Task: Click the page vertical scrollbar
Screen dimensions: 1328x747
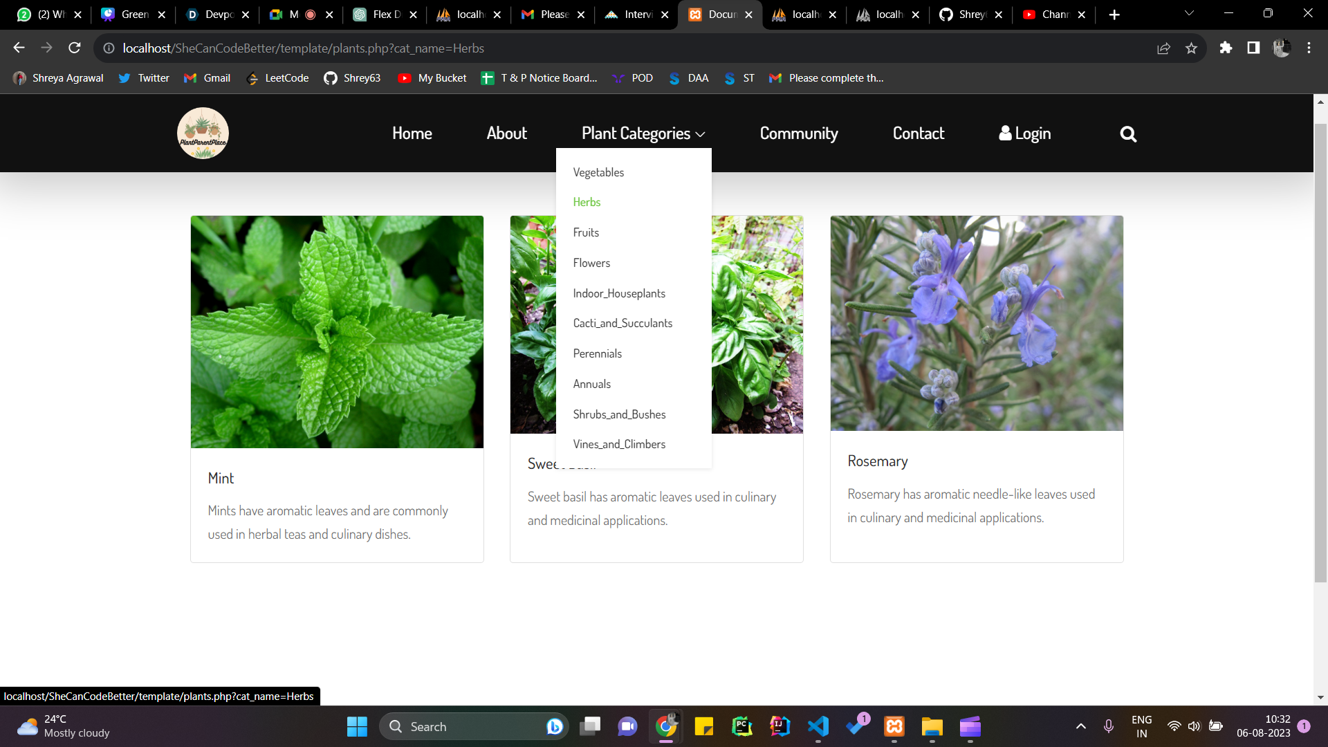Action: pyautogui.click(x=1320, y=346)
